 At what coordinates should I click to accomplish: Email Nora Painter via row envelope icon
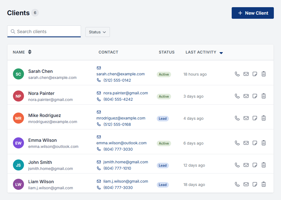[246, 96]
